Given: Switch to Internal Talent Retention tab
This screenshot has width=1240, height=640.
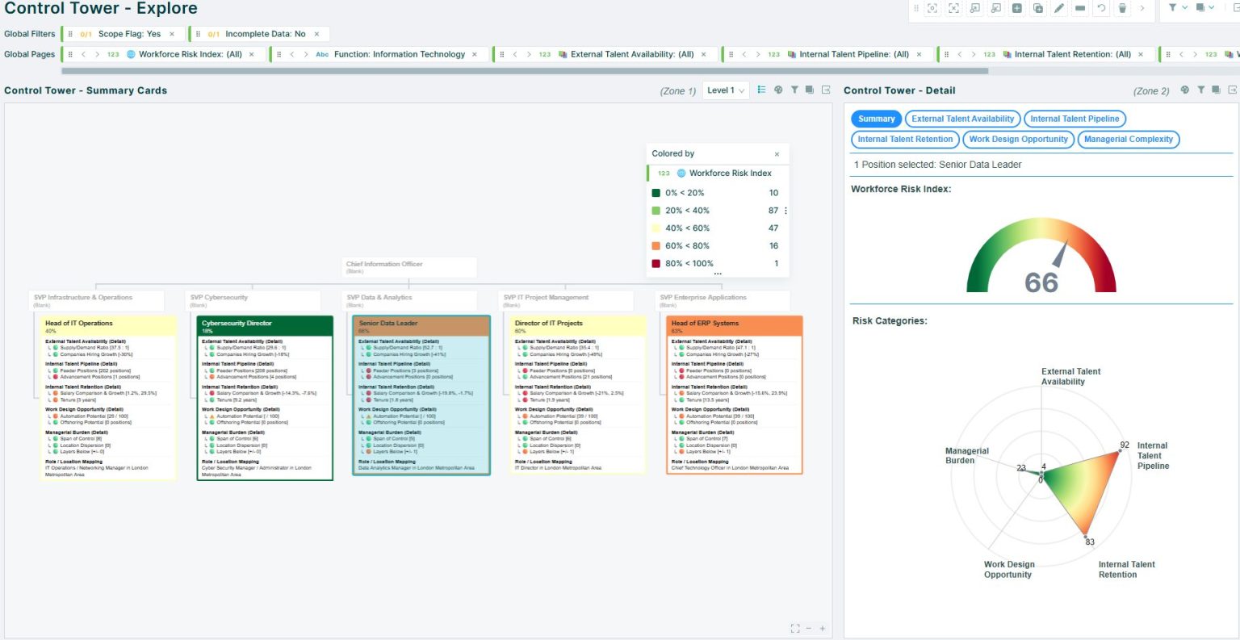Looking at the screenshot, I should click(x=905, y=139).
